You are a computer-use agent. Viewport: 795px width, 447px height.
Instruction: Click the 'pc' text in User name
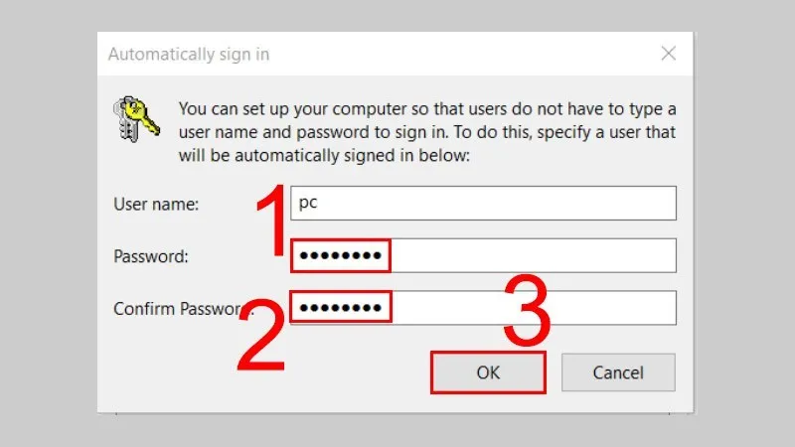pyautogui.click(x=308, y=204)
